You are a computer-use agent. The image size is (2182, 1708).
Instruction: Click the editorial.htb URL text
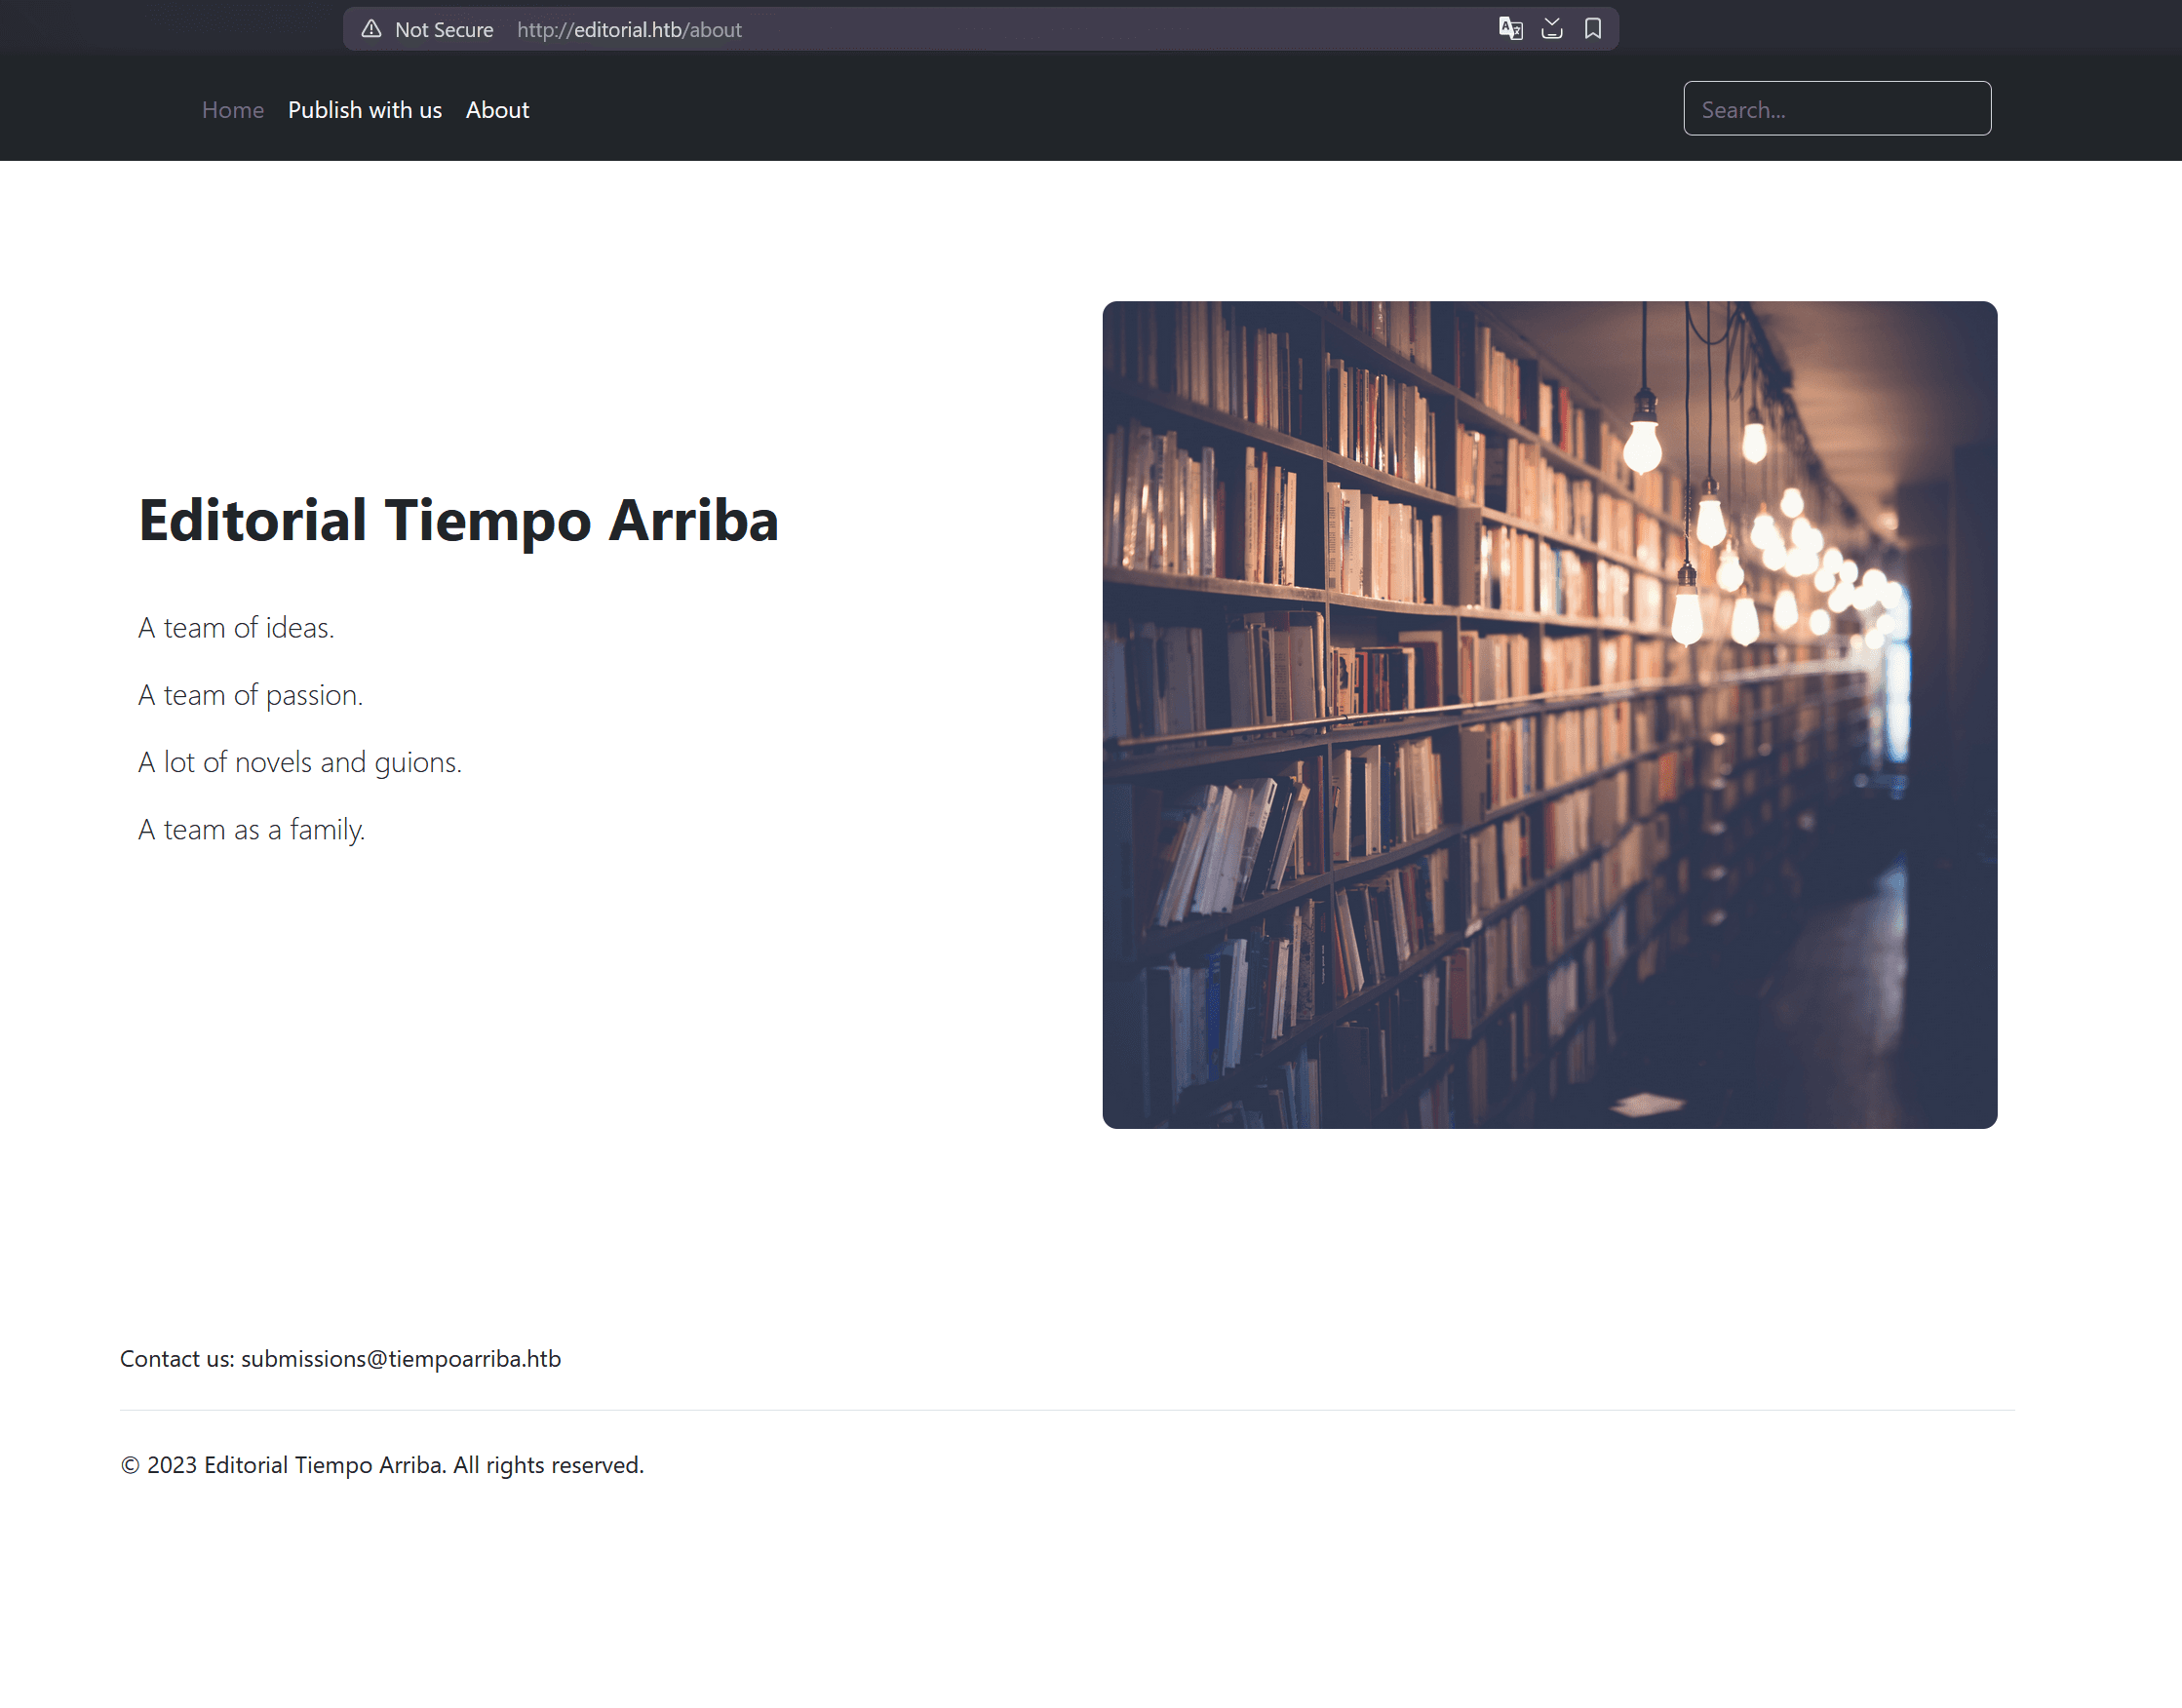pos(629,30)
